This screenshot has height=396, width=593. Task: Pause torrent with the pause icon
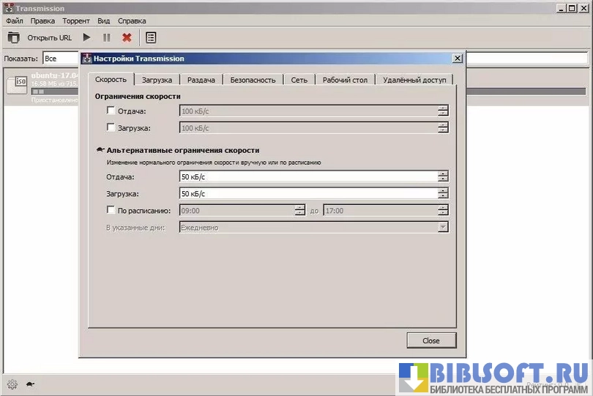(x=107, y=37)
